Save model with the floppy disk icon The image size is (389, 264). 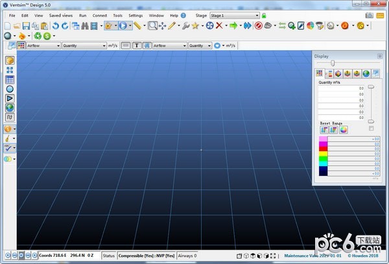26,25
